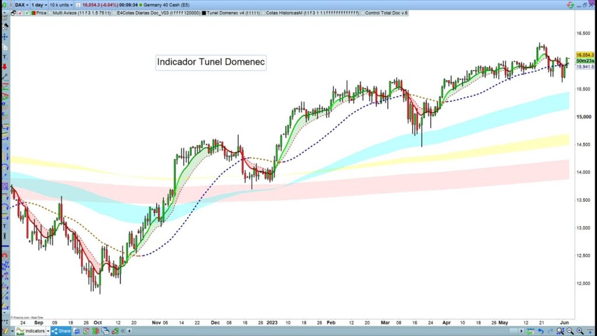This screenshot has width=597, height=336.
Task: Toggle the Cotas HistoricasM indicator box
Action: click(x=263, y=12)
